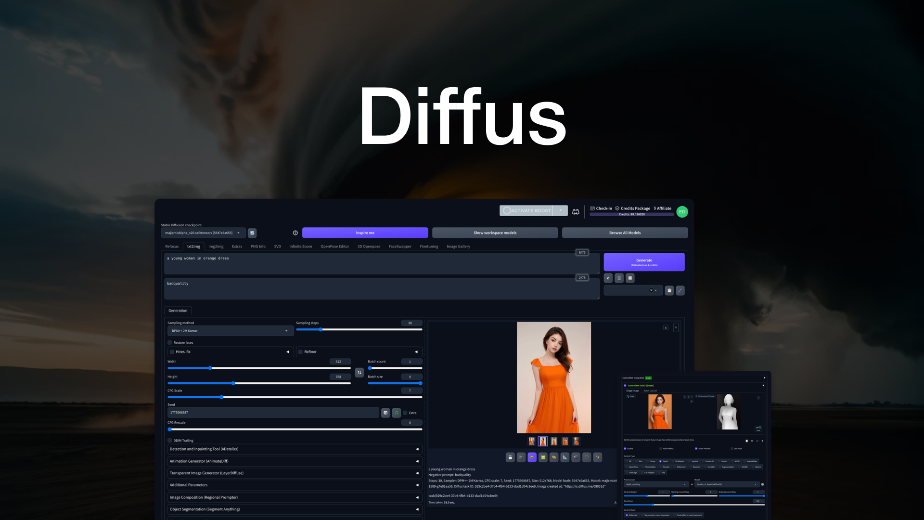This screenshot has width=924, height=520.
Task: Click the sparkles enhancement icon under the image
Action: tap(598, 457)
